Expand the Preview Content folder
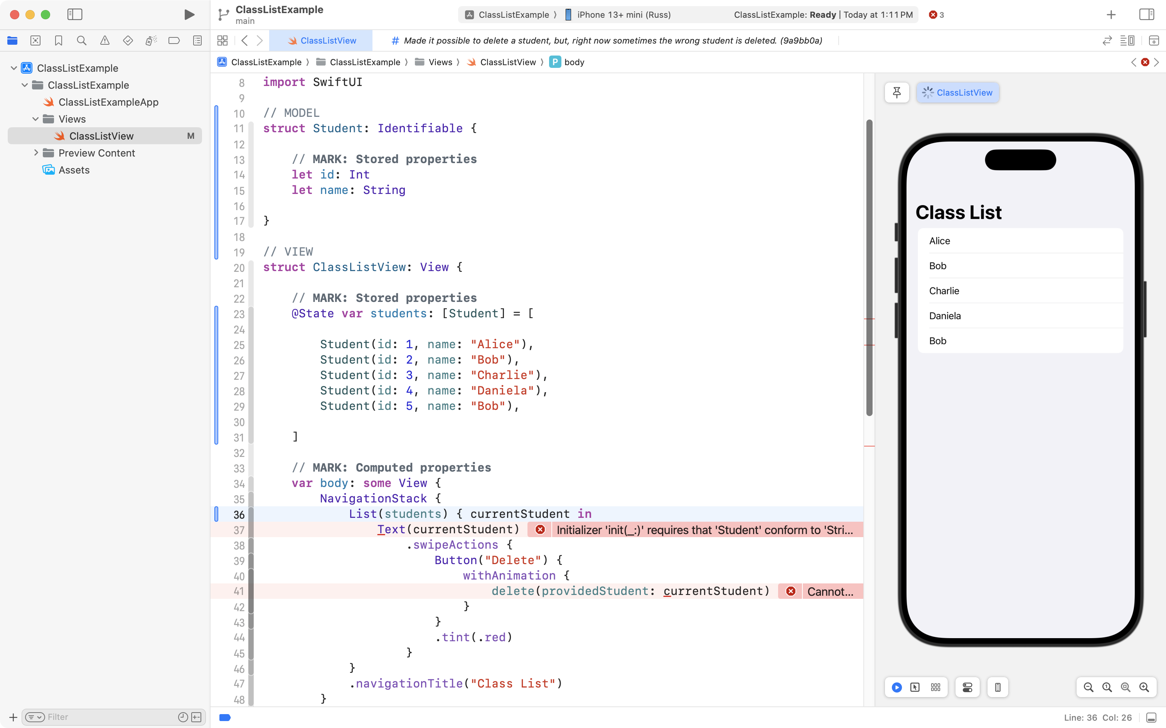The height and width of the screenshot is (728, 1166). point(35,153)
